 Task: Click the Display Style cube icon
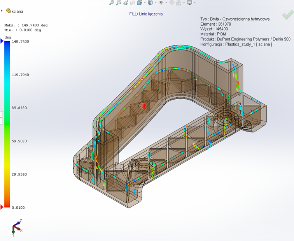point(150,3)
